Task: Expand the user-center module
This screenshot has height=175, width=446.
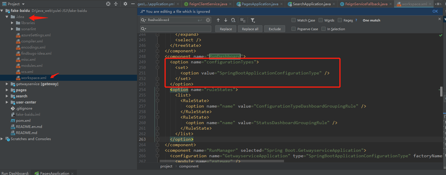Action: coord(7,102)
